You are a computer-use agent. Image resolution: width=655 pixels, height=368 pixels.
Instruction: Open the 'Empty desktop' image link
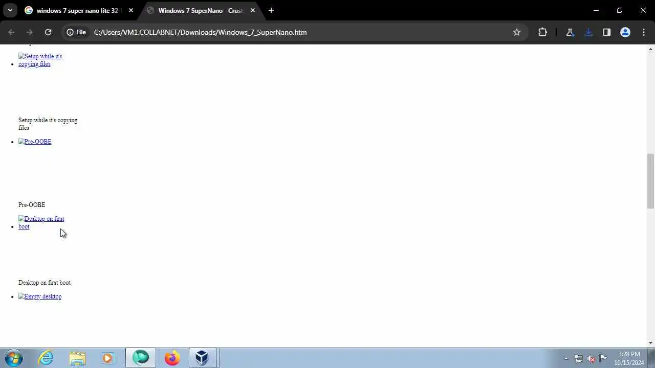pos(40,296)
